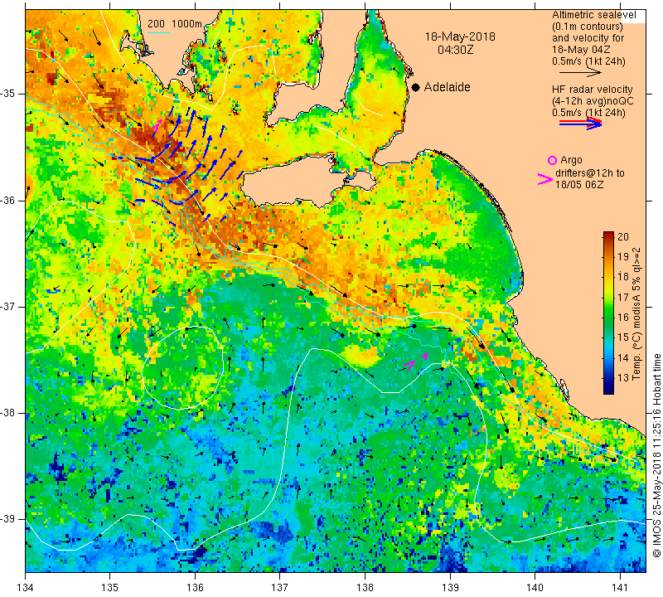
Task: Select the 'Altimetric sealevel' legend line
Action: click(x=593, y=15)
